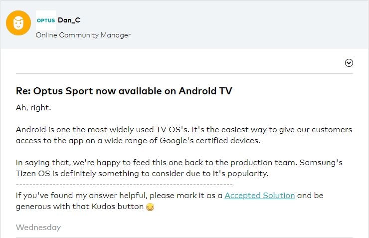
Task: Follow the Accepted Solution link
Action: [x=260, y=196]
